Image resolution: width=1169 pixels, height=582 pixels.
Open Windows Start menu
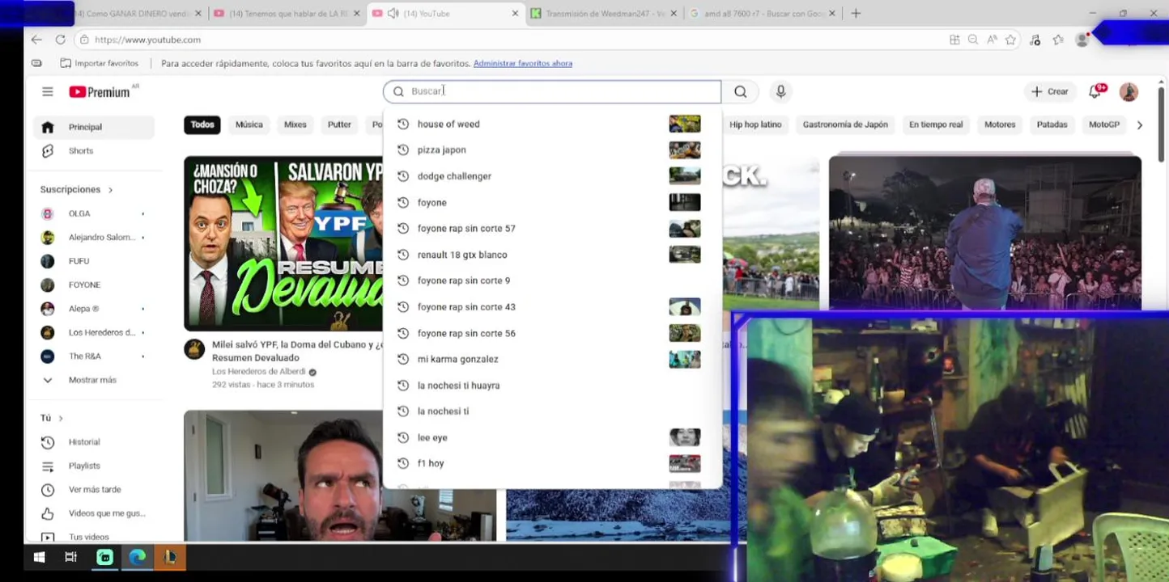coord(39,557)
